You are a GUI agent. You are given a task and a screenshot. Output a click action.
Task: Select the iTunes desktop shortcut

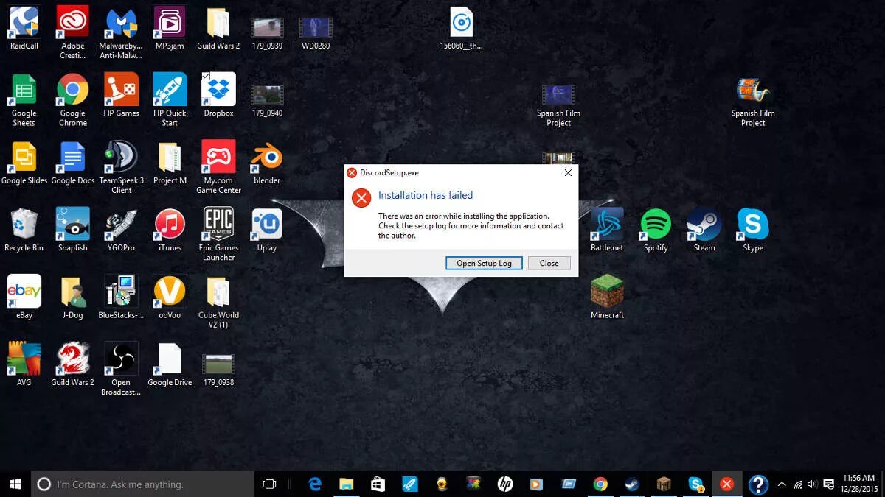(170, 230)
